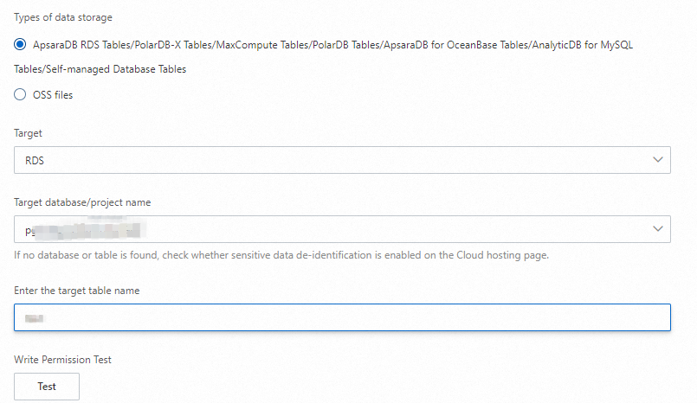Open the Target database/project name dropdown
The image size is (697, 403).
342,229
